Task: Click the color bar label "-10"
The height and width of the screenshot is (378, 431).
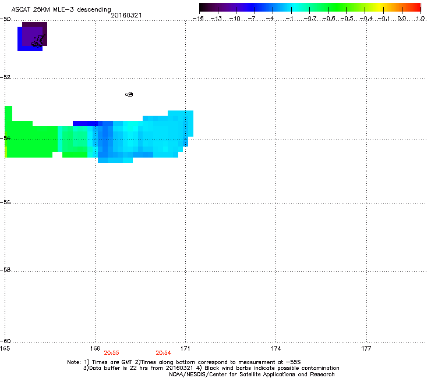Action: pyautogui.click(x=235, y=19)
